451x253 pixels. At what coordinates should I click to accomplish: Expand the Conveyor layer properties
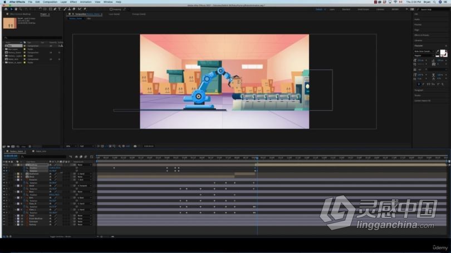point(15,221)
